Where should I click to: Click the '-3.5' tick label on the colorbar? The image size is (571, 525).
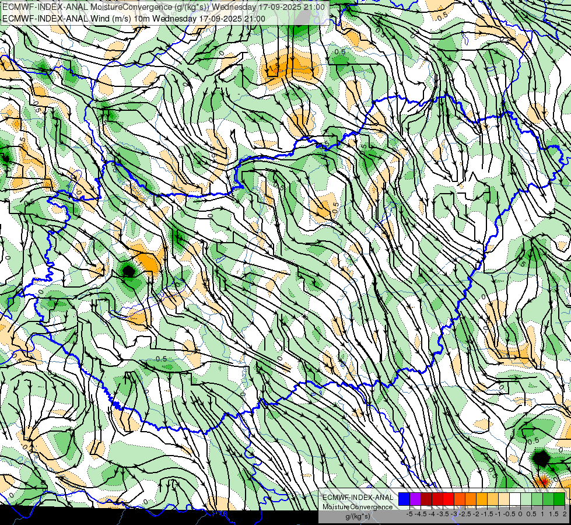pos(443,514)
